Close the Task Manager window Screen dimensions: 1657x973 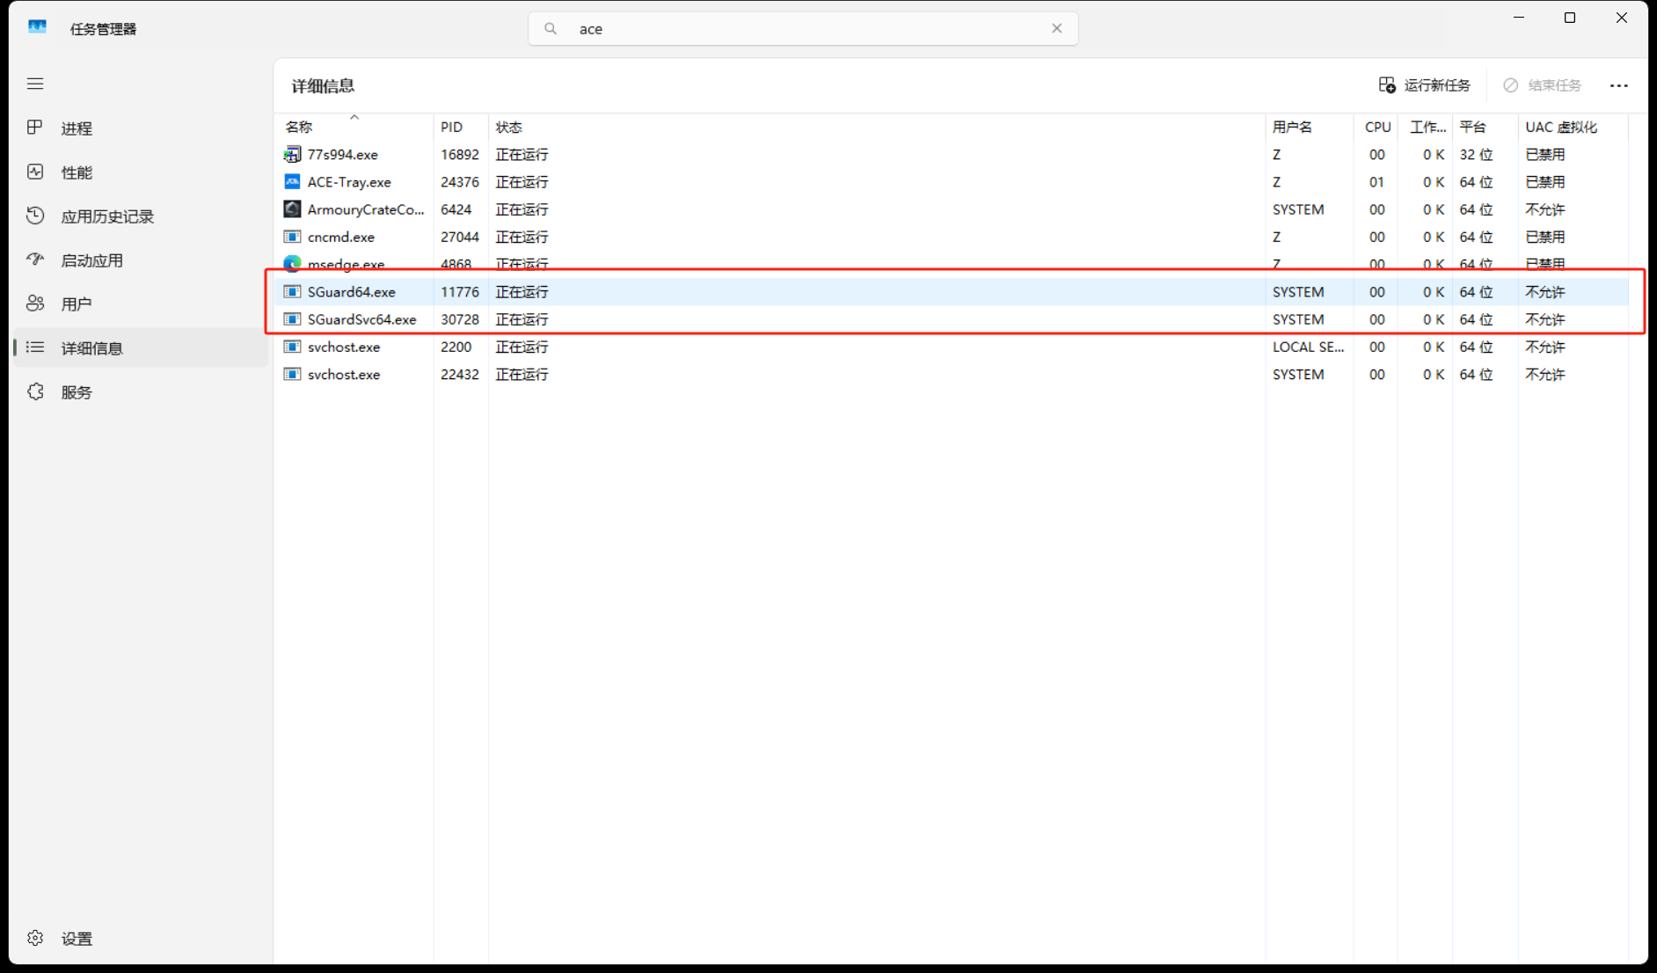[1622, 18]
